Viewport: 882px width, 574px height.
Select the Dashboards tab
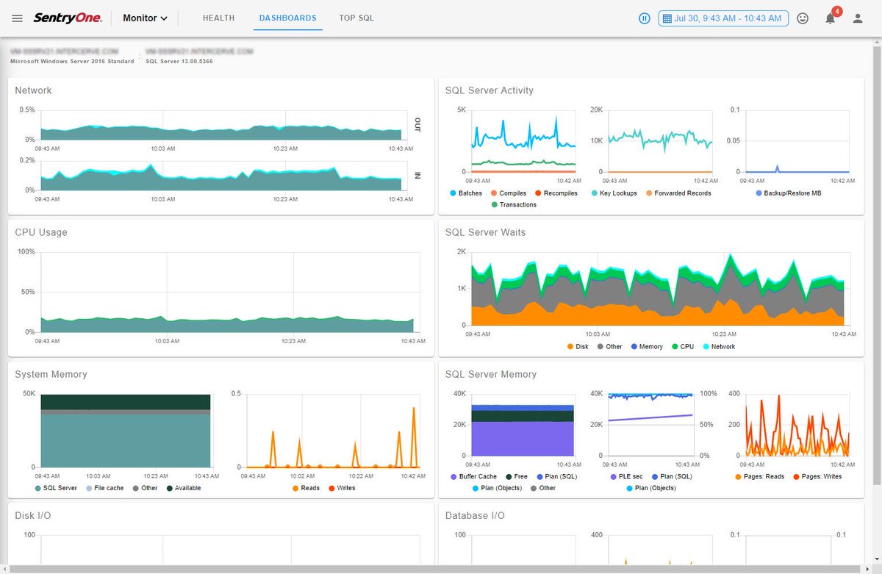click(x=288, y=18)
